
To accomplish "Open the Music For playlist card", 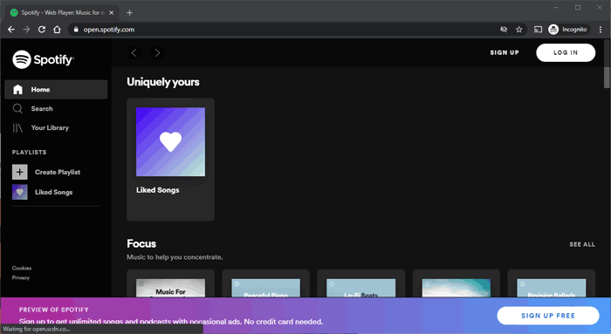I will (x=171, y=283).
